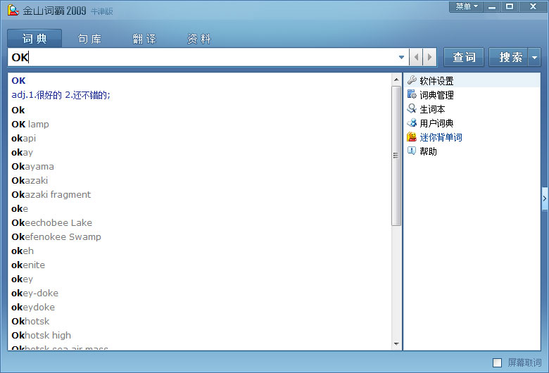Screen dimensions: 549x373
Task: Select the 'Okeechobee Lake' entry
Action: point(52,223)
